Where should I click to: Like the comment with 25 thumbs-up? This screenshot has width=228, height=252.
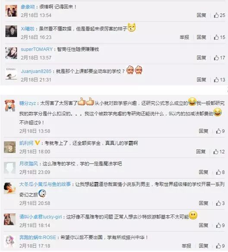click(219, 15)
